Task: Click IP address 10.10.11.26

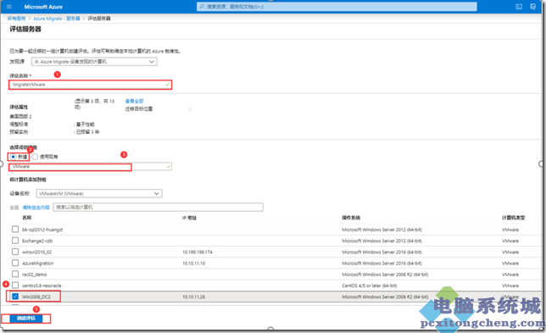Action: tap(193, 297)
